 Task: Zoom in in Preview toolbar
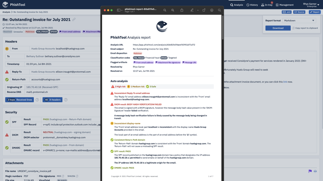click(x=173, y=10)
